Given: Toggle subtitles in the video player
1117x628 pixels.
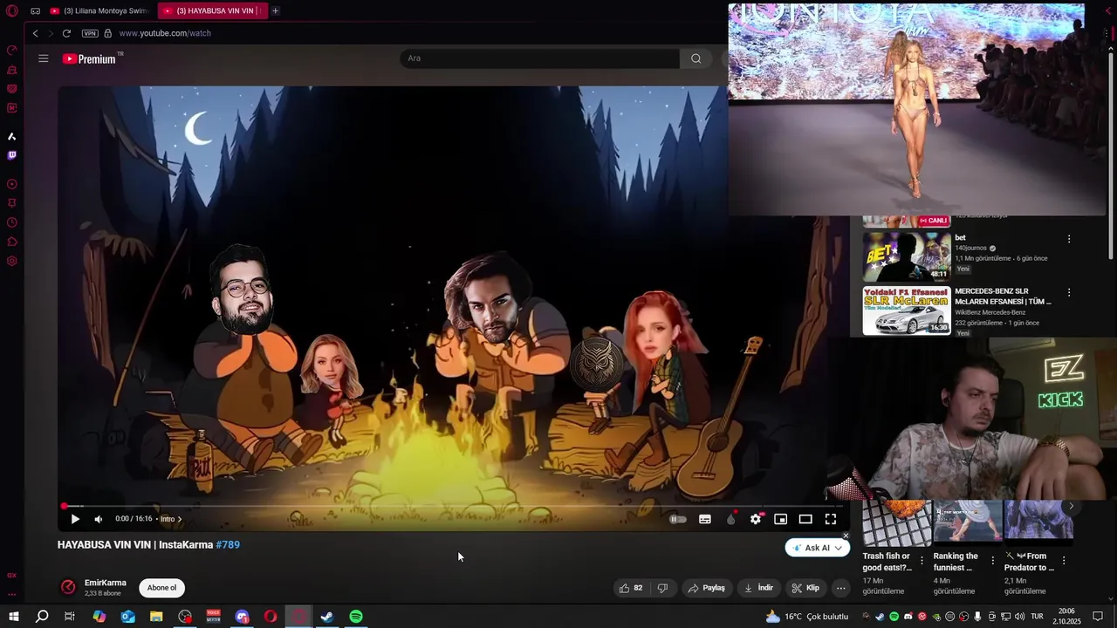Looking at the screenshot, I should pyautogui.click(x=705, y=519).
